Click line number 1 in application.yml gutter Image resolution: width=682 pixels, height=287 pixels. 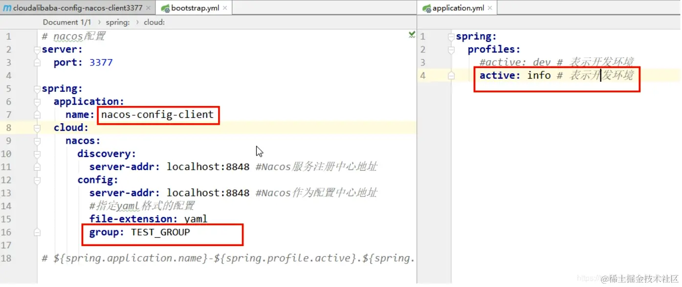423,37
